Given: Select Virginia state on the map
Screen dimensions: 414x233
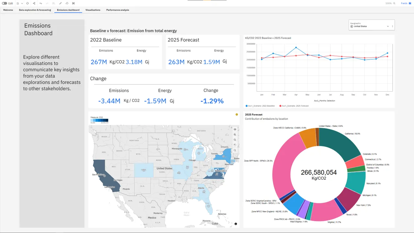Looking at the screenshot, I should coord(216,175).
